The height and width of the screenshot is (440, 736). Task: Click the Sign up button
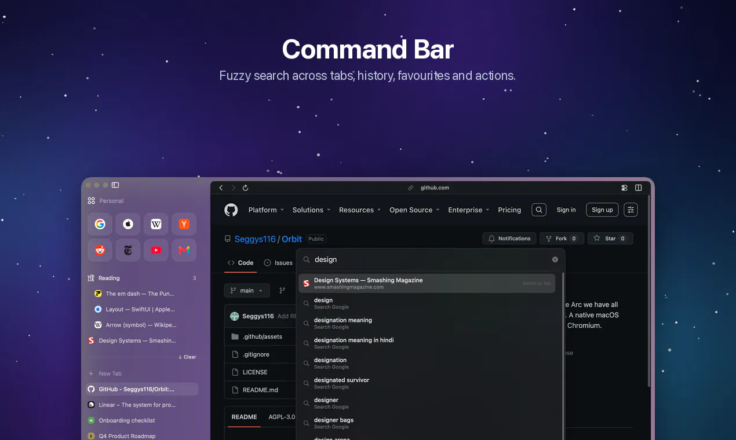click(602, 210)
